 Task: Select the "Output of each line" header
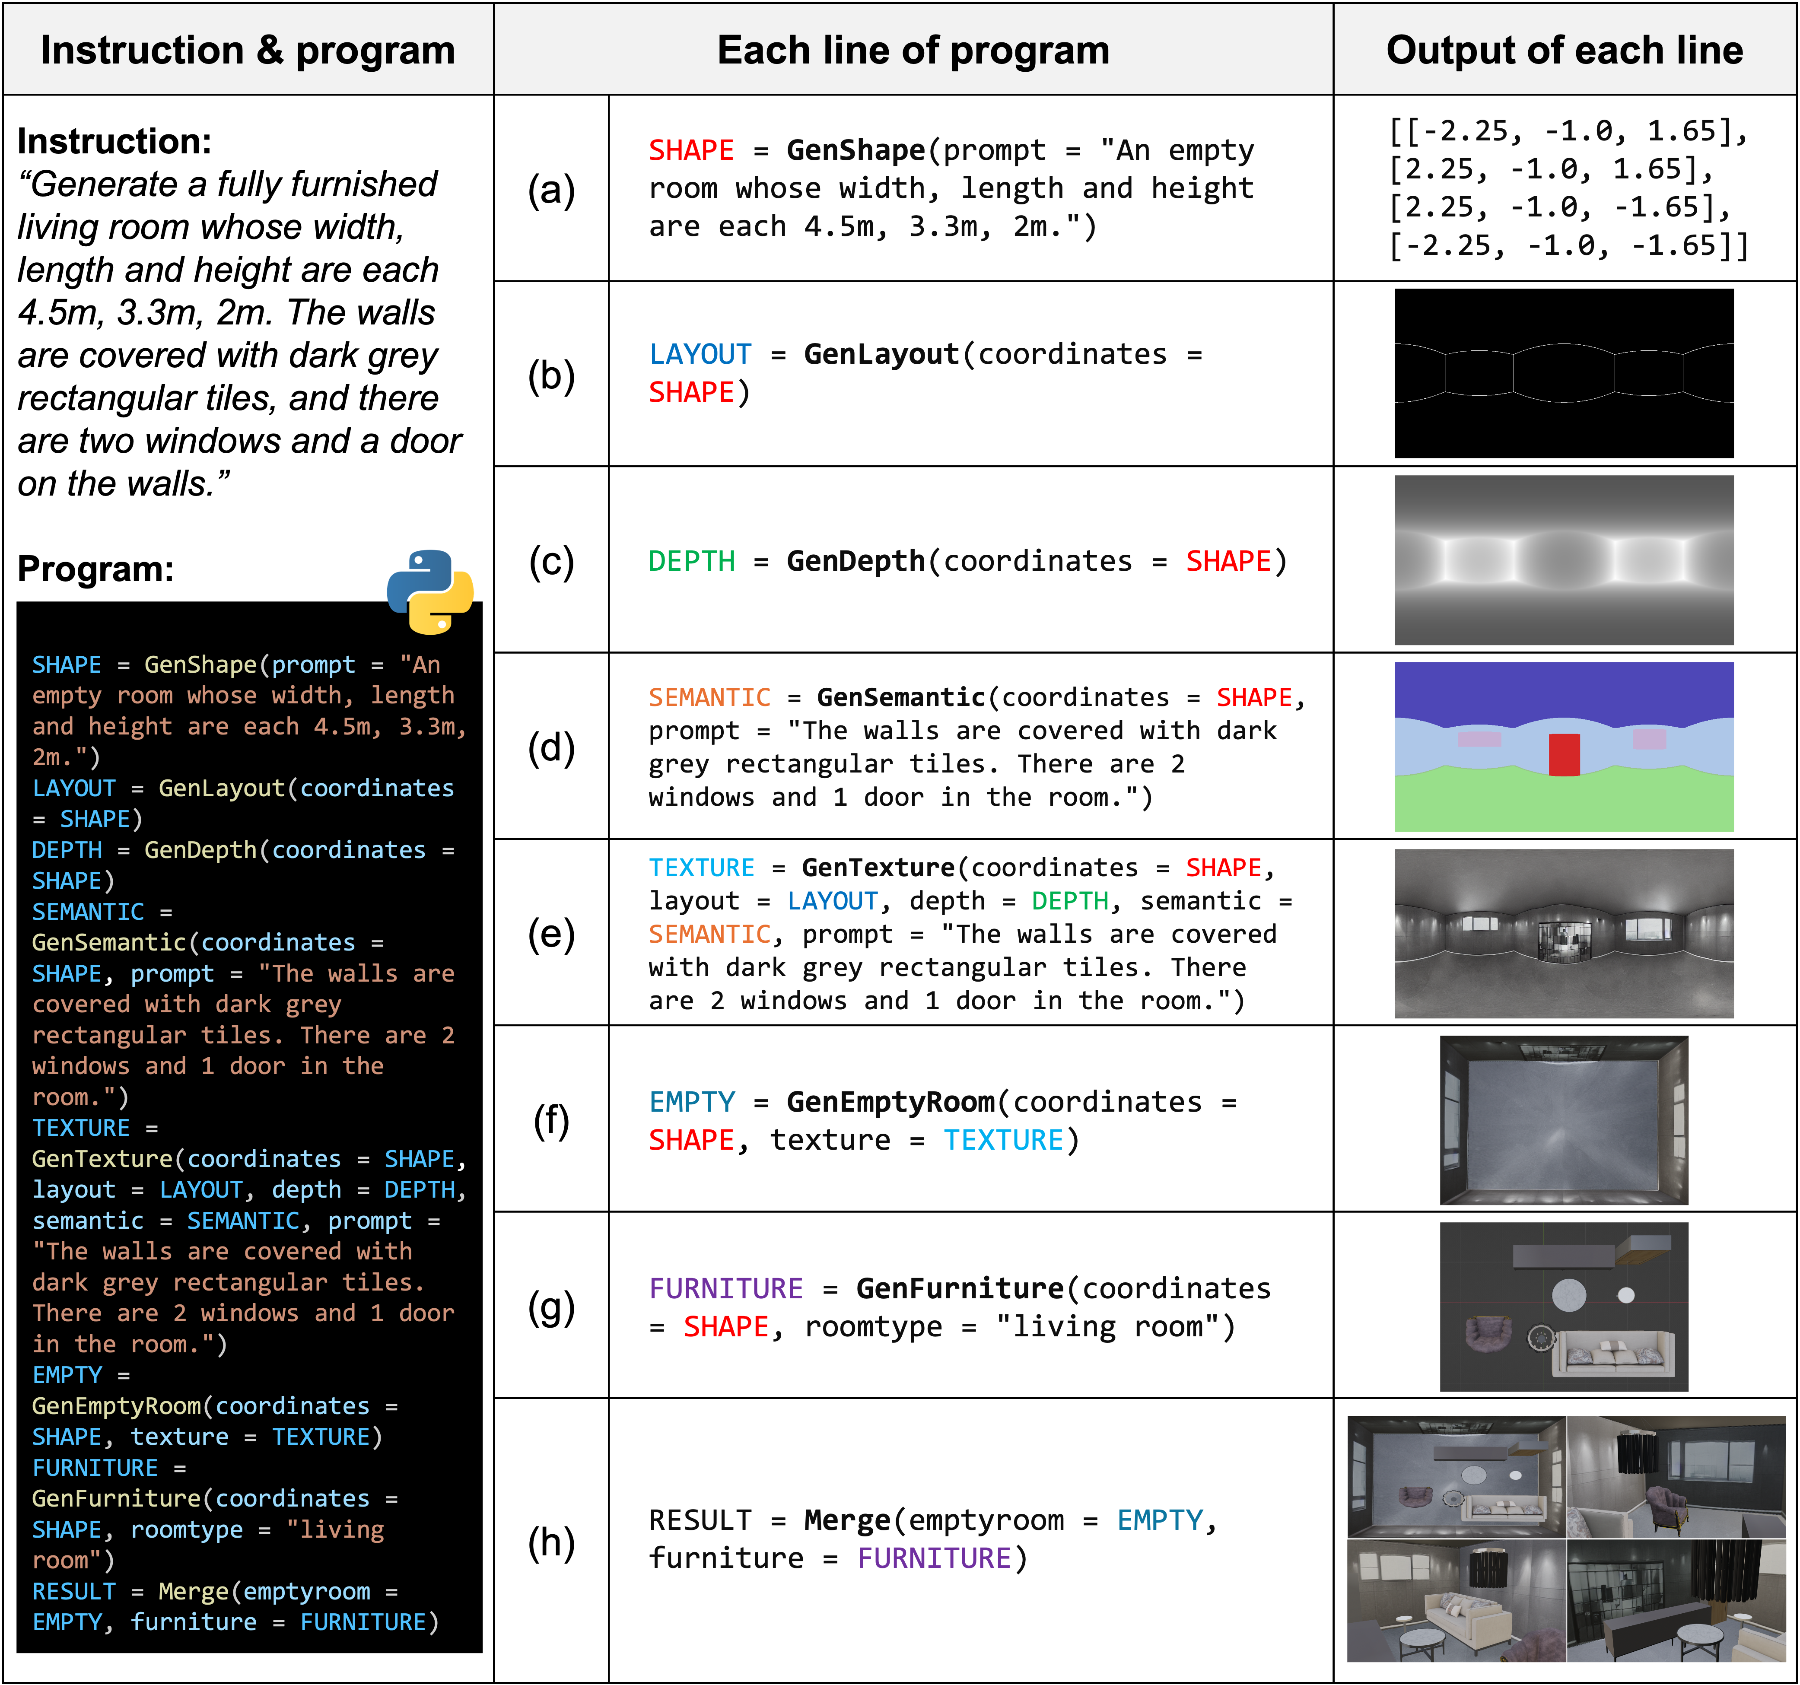click(x=1564, y=50)
